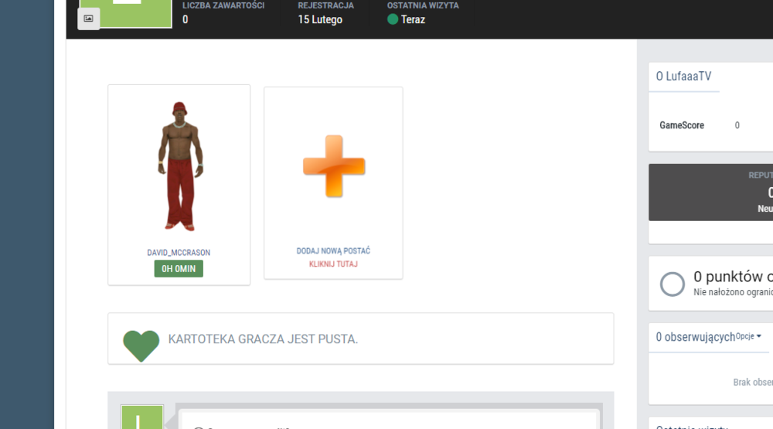Click the status update input field

(386, 421)
